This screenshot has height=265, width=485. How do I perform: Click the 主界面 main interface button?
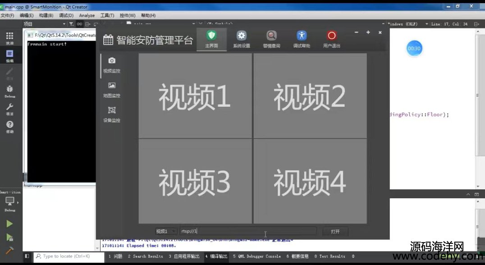click(211, 39)
